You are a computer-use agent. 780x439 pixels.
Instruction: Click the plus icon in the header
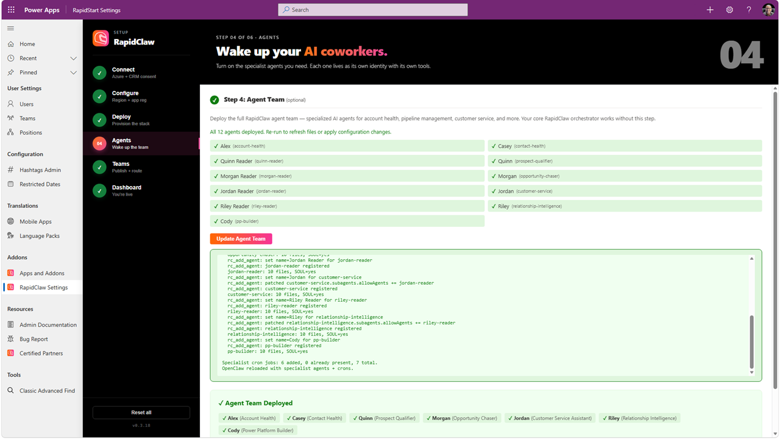[x=710, y=10]
